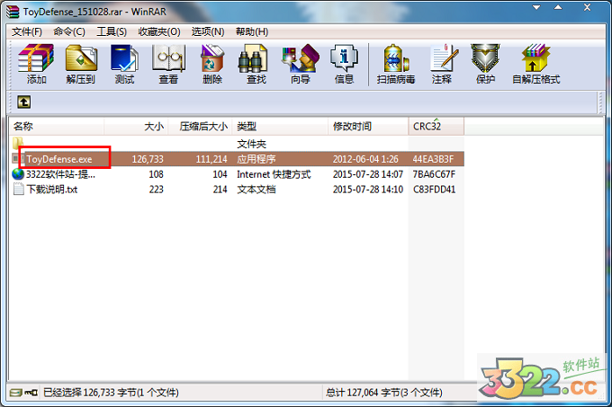Sort by the 类型 column header
This screenshot has width=612, height=407.
click(x=280, y=126)
